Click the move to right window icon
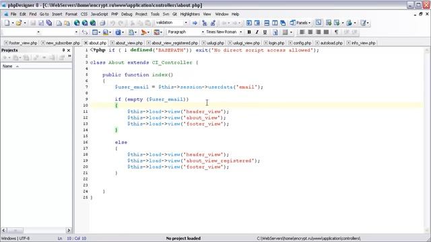 click(x=257, y=23)
